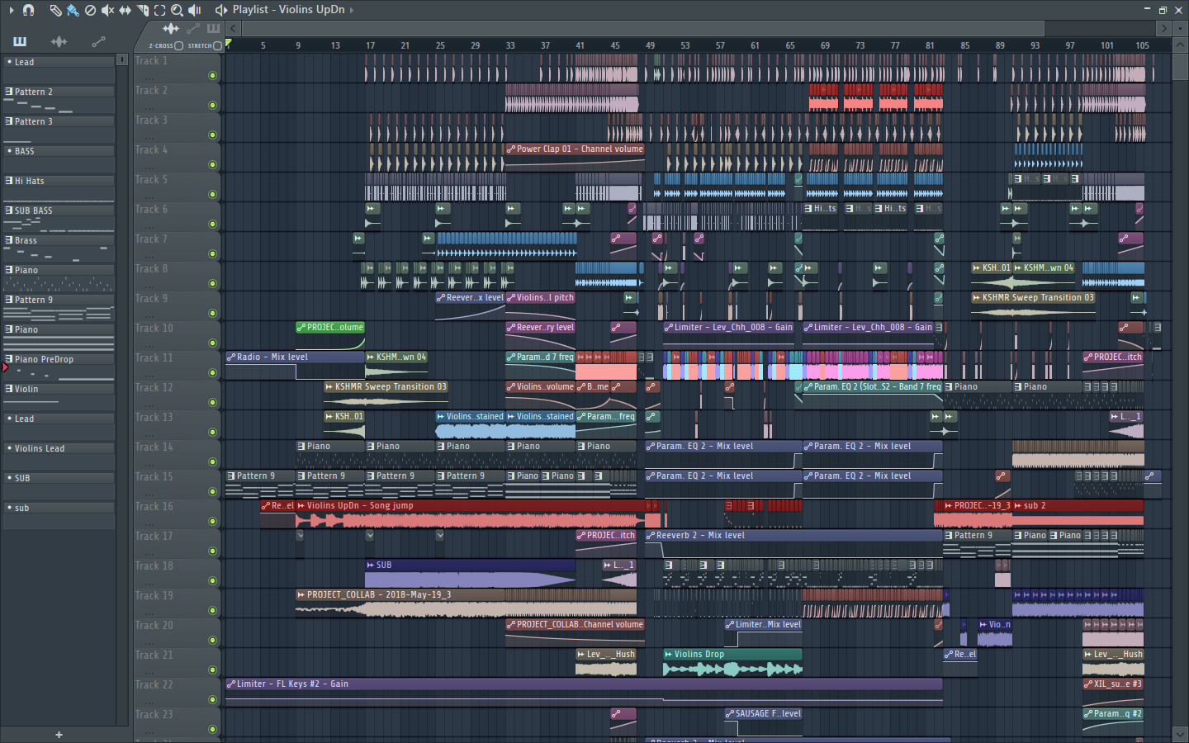Click the vertical scrollbar thumb
The width and height of the screenshot is (1189, 743).
click(1180, 68)
